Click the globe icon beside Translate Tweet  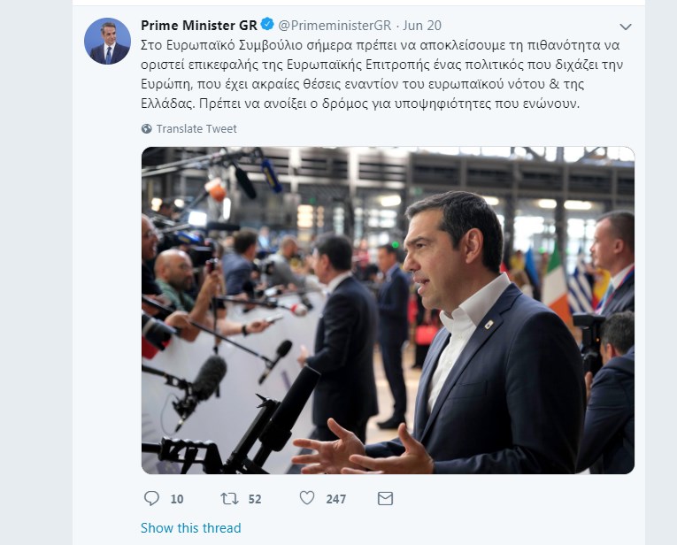click(x=147, y=128)
